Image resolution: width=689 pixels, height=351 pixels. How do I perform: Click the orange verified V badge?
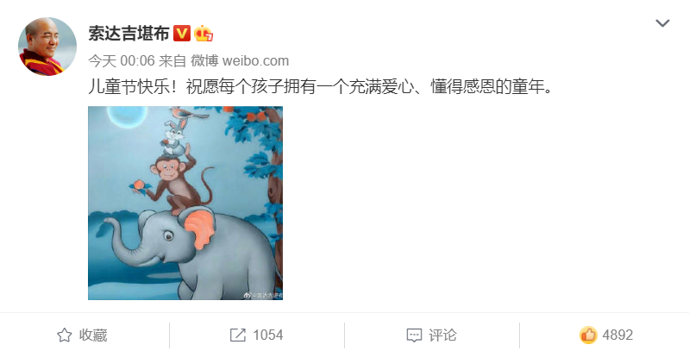[x=181, y=34]
